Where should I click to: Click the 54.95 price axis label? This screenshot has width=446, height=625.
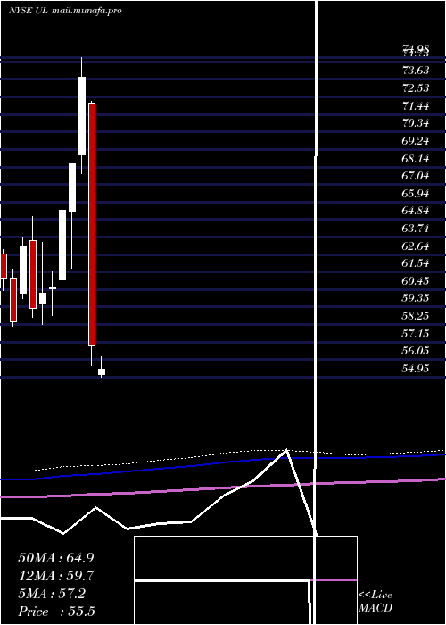(x=416, y=369)
